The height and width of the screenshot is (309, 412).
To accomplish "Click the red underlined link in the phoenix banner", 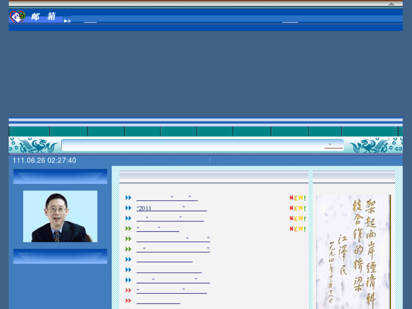I will pyautogui.click(x=334, y=146).
